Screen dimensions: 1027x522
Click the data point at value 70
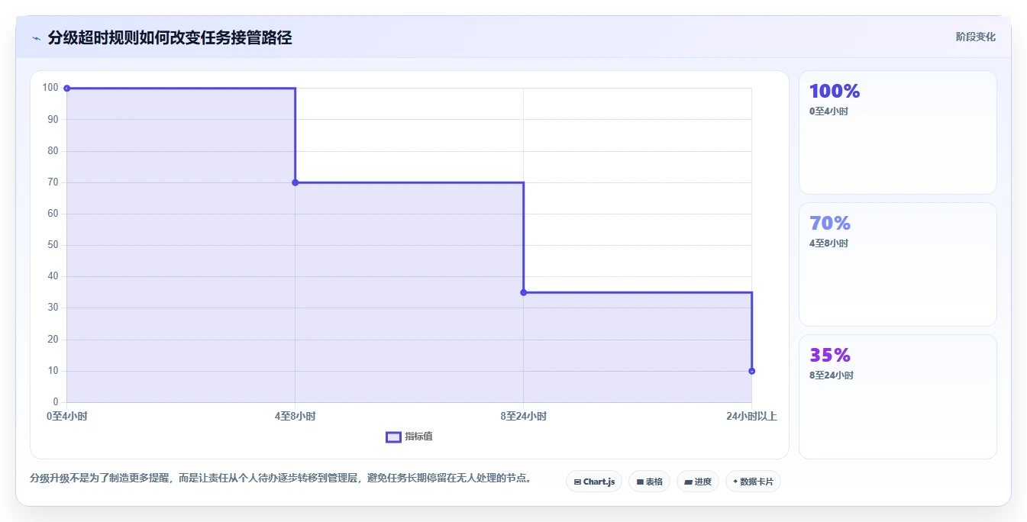[x=295, y=182]
